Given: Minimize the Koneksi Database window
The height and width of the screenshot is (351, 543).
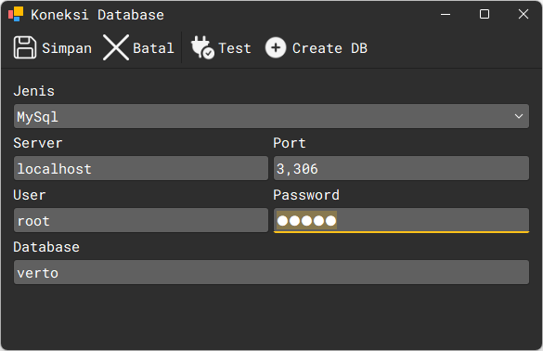Looking at the screenshot, I should (x=446, y=14).
